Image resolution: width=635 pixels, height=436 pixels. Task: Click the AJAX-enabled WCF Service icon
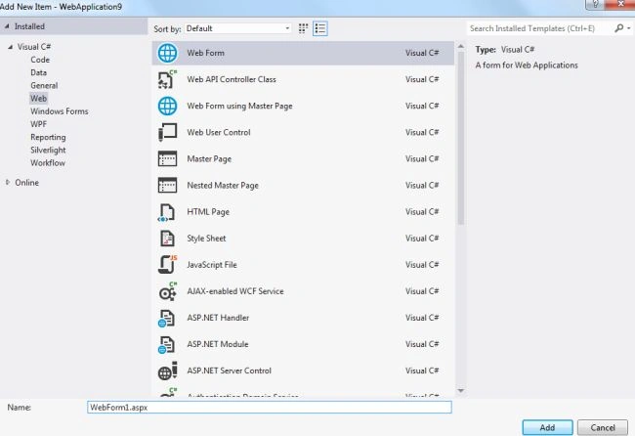pyautogui.click(x=167, y=291)
